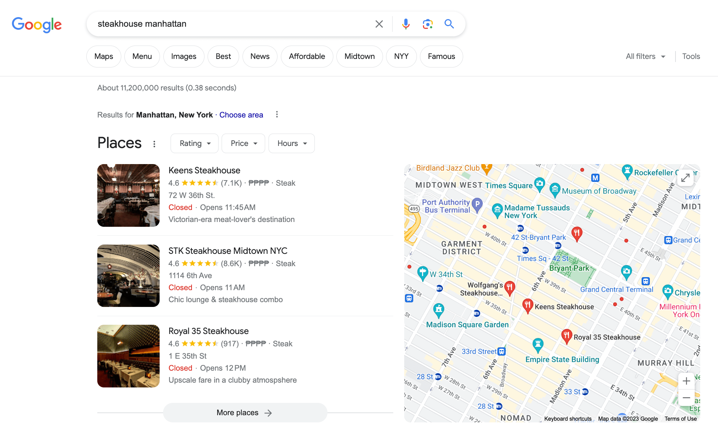718x433 pixels.
Task: Click the blue magnifier search icon
Action: point(449,24)
